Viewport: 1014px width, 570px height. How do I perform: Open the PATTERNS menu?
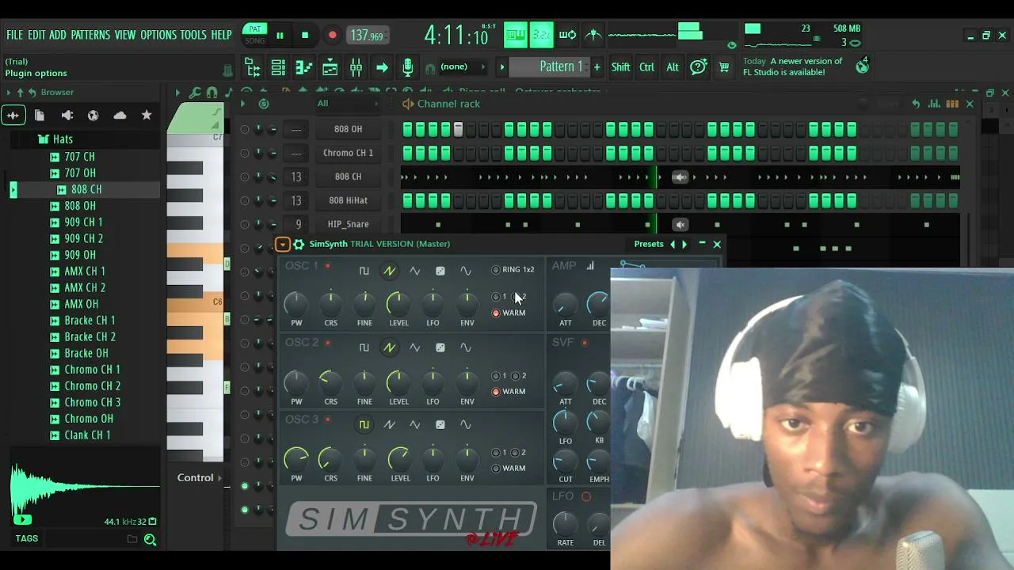tap(90, 35)
